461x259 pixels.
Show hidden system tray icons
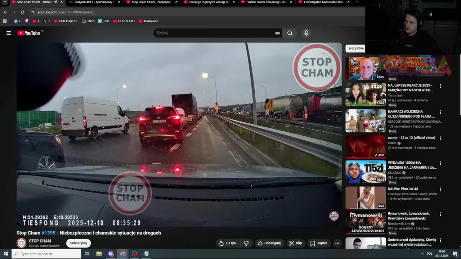click(x=422, y=254)
